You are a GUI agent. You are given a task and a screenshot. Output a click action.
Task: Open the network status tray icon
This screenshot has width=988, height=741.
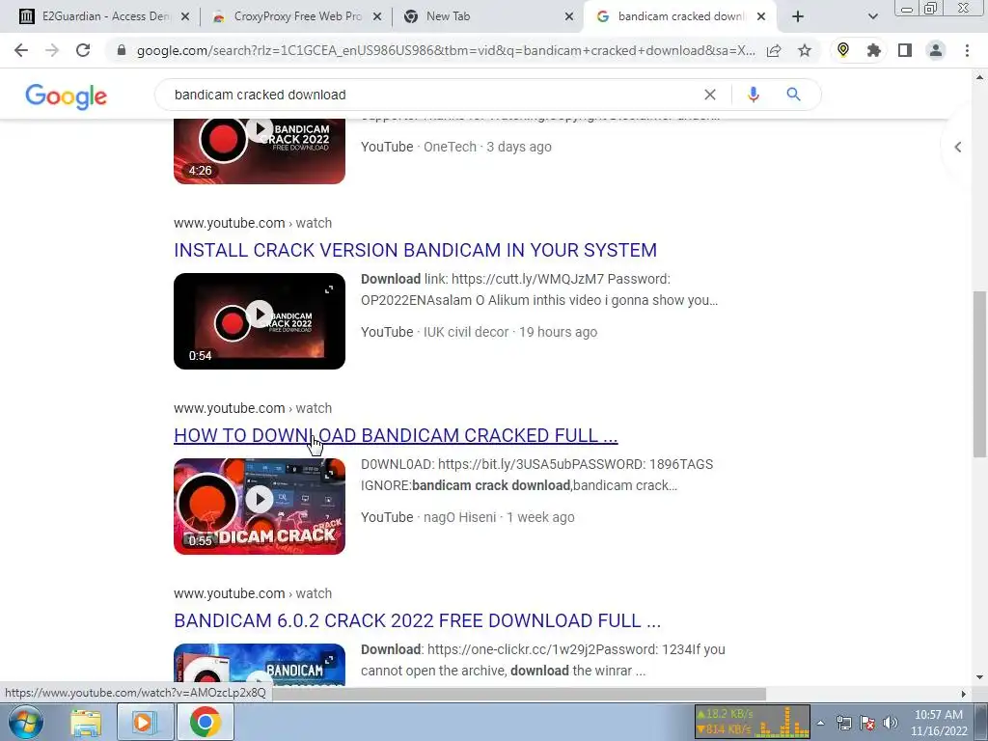(x=844, y=723)
